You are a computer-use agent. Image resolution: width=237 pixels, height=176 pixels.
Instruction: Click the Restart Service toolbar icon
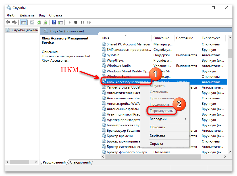pos(89,22)
